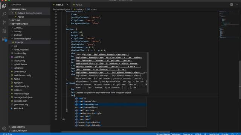The width and height of the screenshot is (241, 135).
Task: Open App.js in the file tree
Action: pos(29,79)
